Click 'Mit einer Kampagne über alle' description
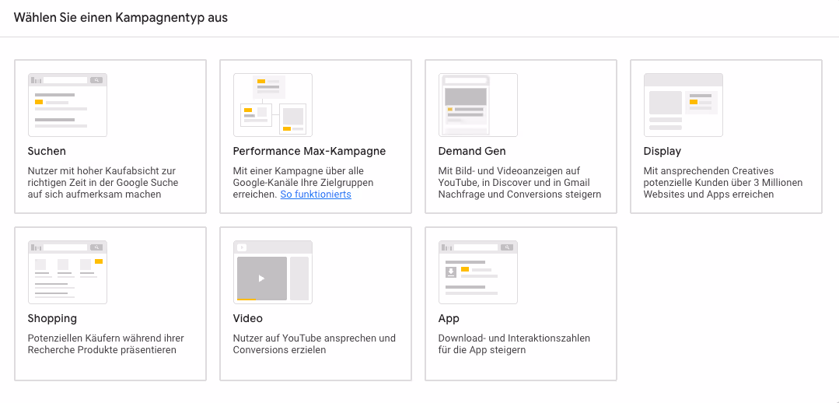839x403 pixels. (x=303, y=183)
